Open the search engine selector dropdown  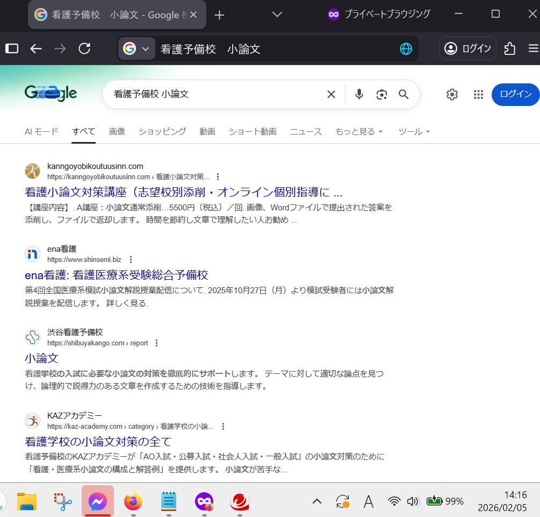tap(136, 49)
